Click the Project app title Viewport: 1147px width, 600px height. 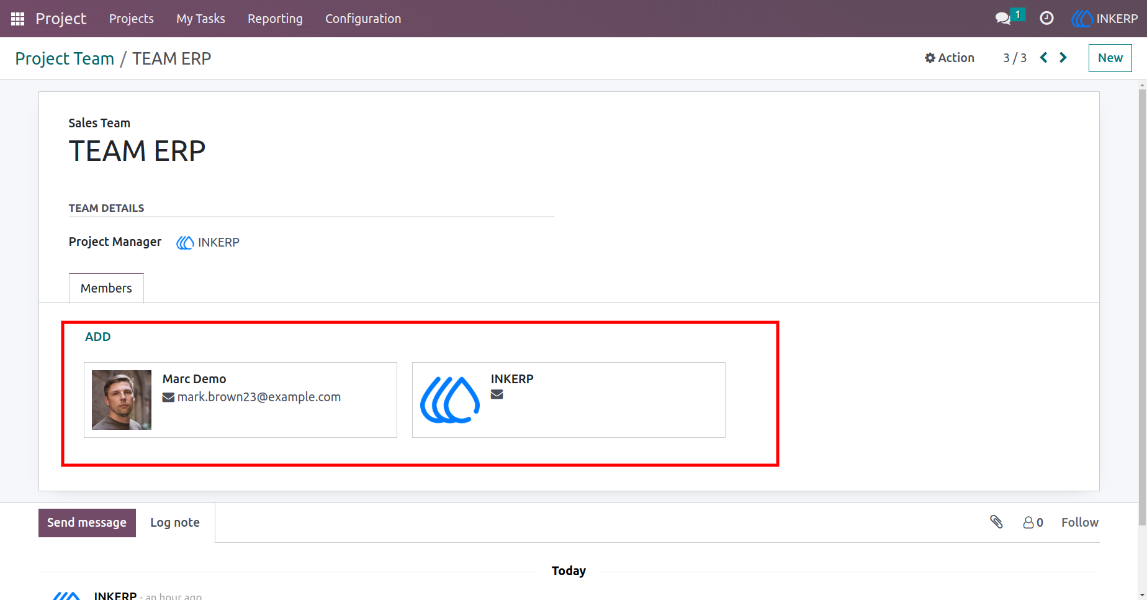click(61, 19)
